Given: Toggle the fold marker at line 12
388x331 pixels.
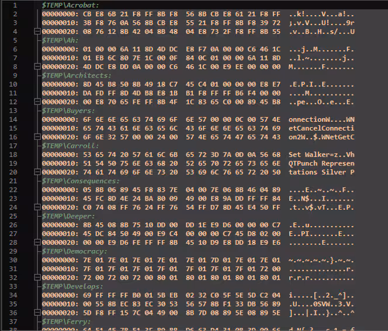Looking at the screenshot, I should 37,101.
